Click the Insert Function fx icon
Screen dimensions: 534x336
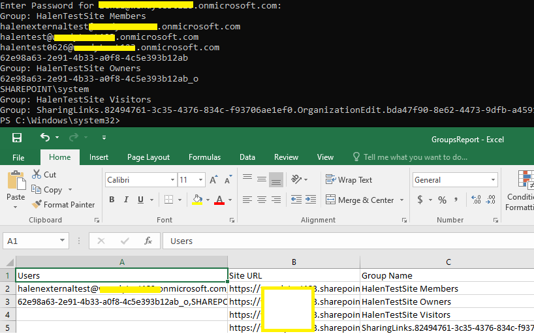click(x=148, y=241)
